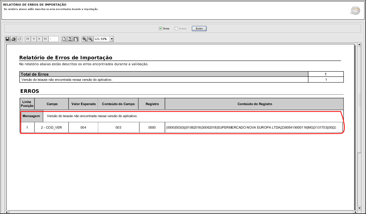Click the Exibir button
The height and width of the screenshot is (214, 366).
[199, 28]
